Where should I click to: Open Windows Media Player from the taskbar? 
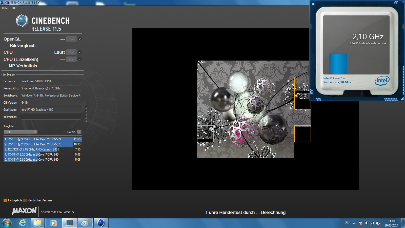click(x=53, y=223)
